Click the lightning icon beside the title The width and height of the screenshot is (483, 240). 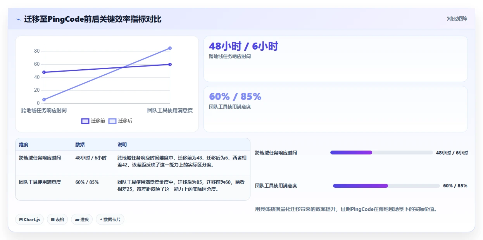click(19, 19)
